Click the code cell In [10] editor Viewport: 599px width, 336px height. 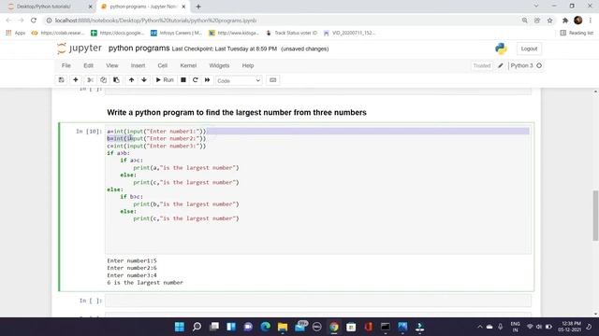(x=318, y=189)
